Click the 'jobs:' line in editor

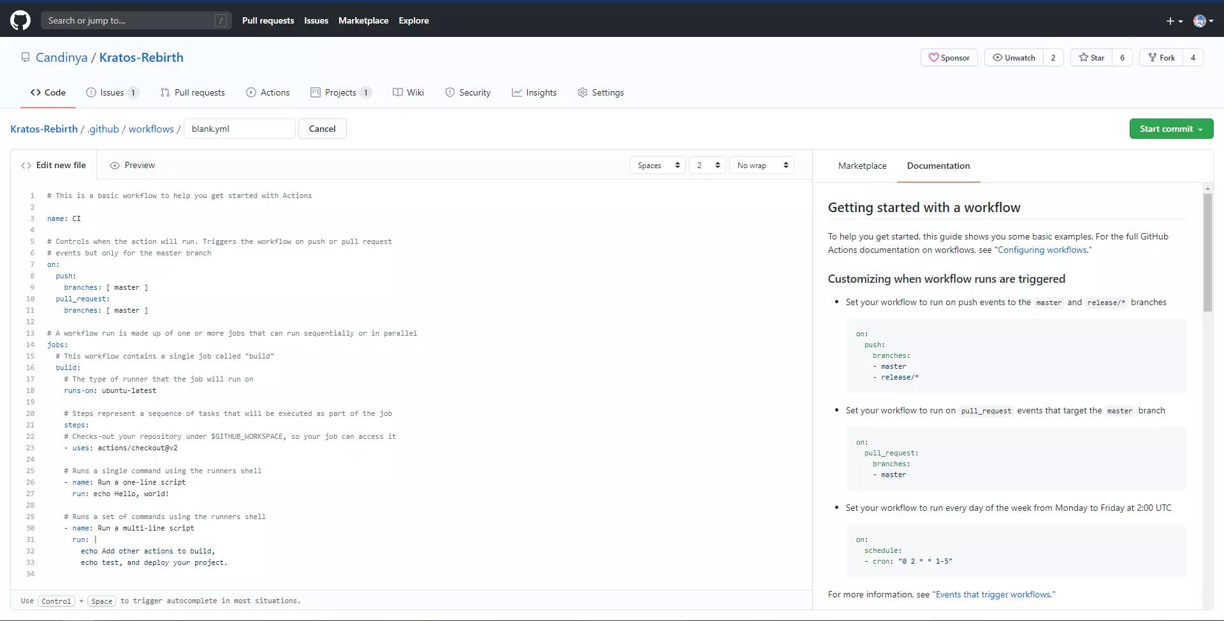57,345
